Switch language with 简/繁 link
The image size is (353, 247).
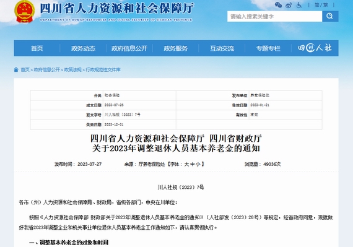pyautogui.click(x=321, y=5)
